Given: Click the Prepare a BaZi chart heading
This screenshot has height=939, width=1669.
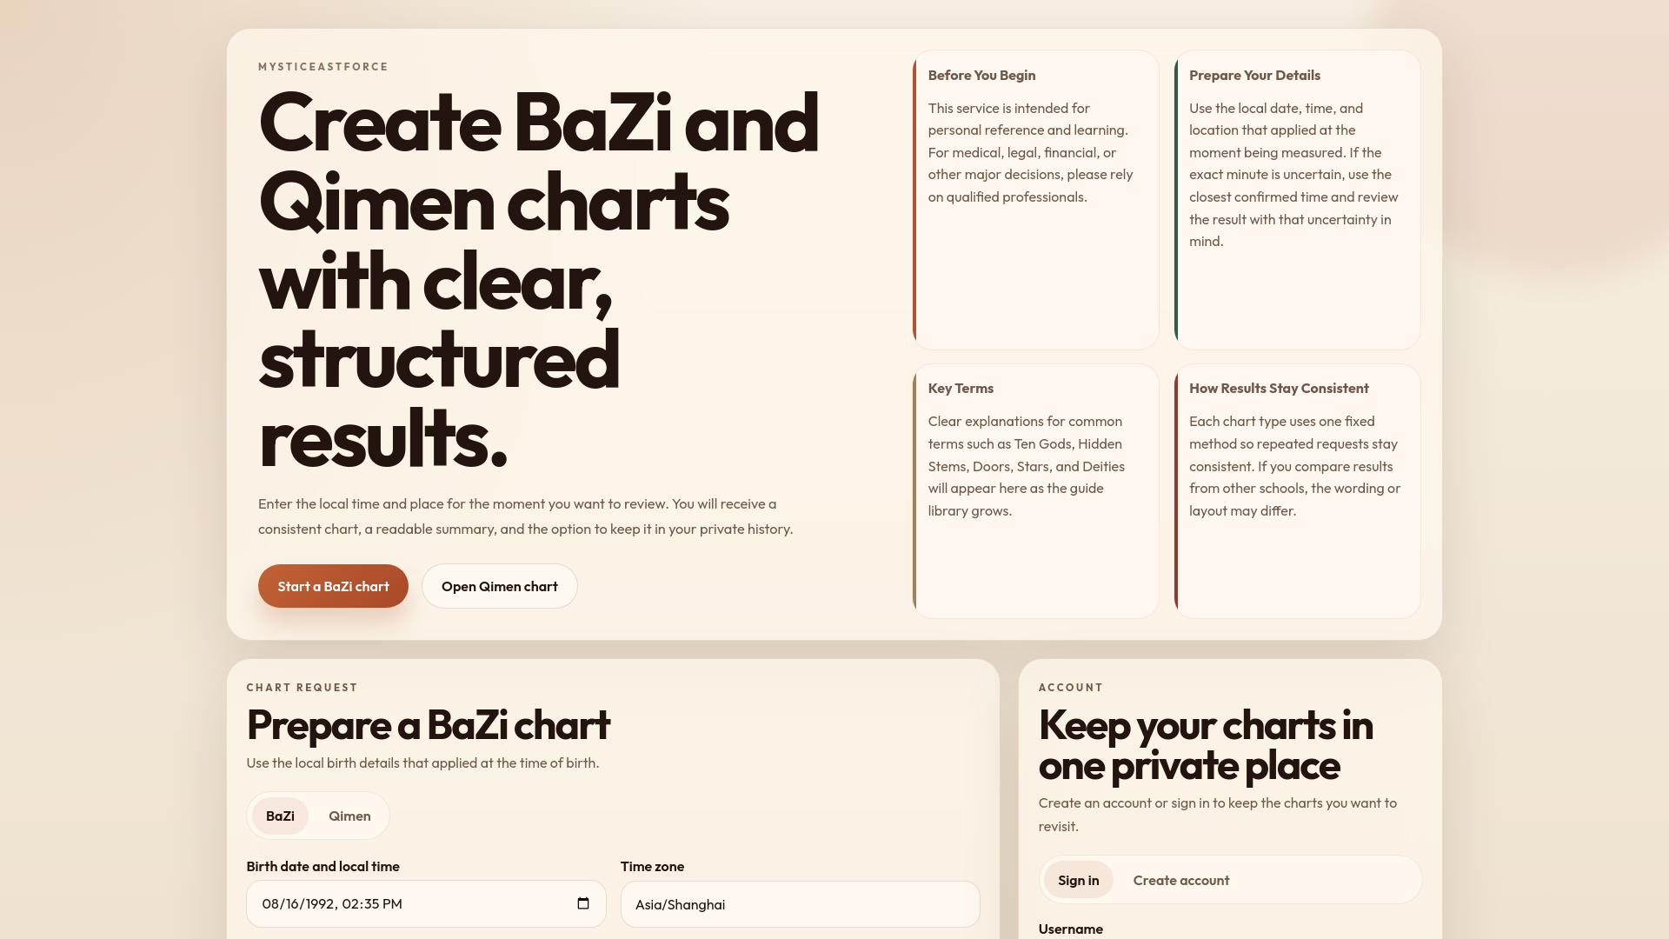Looking at the screenshot, I should tap(428, 725).
